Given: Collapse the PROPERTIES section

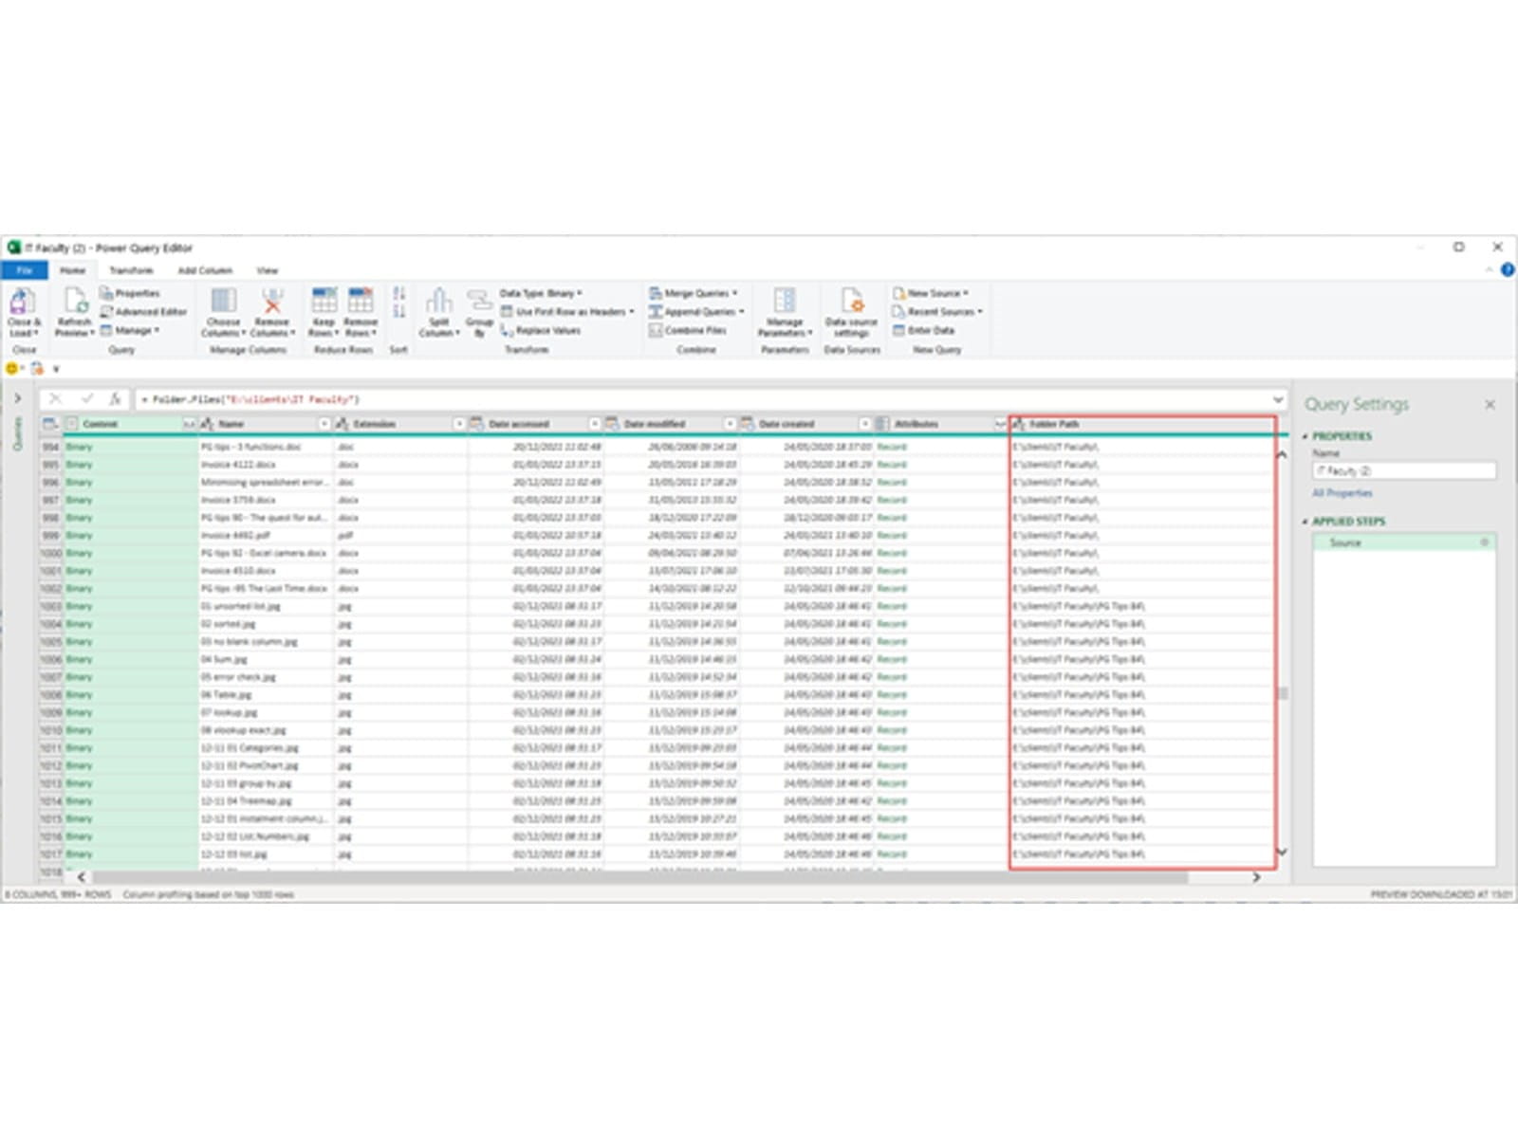Looking at the screenshot, I should 1305,436.
